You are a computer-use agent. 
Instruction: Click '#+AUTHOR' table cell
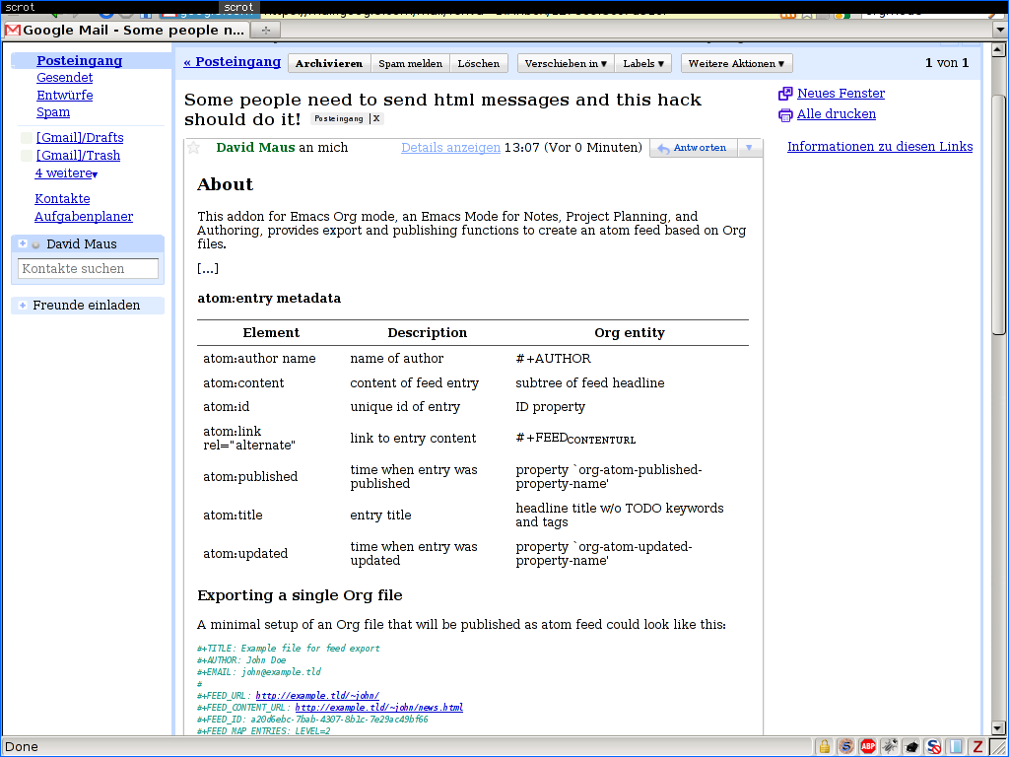tap(554, 359)
